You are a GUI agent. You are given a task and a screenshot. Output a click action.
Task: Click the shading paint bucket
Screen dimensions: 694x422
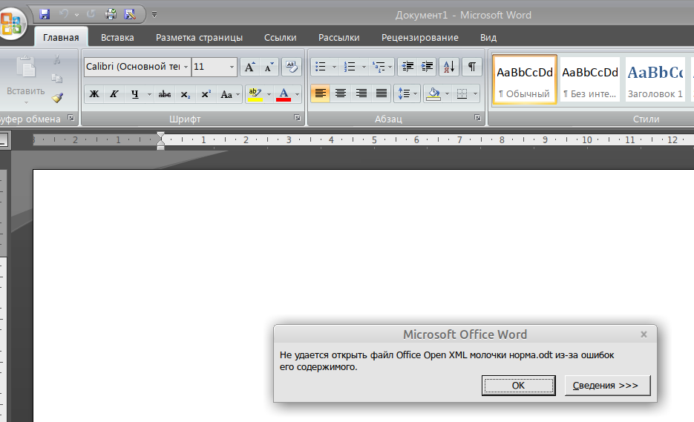click(x=433, y=93)
